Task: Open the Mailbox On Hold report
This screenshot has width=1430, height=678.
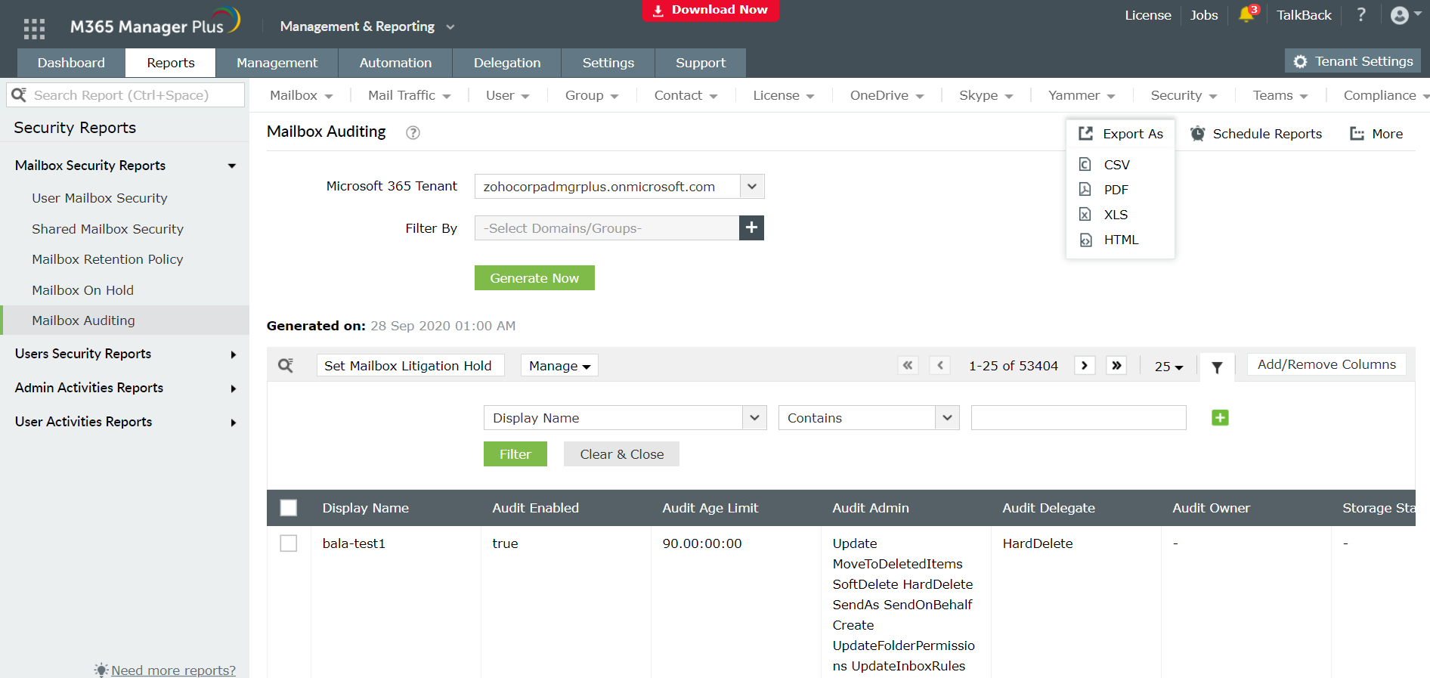Action: tap(82, 290)
